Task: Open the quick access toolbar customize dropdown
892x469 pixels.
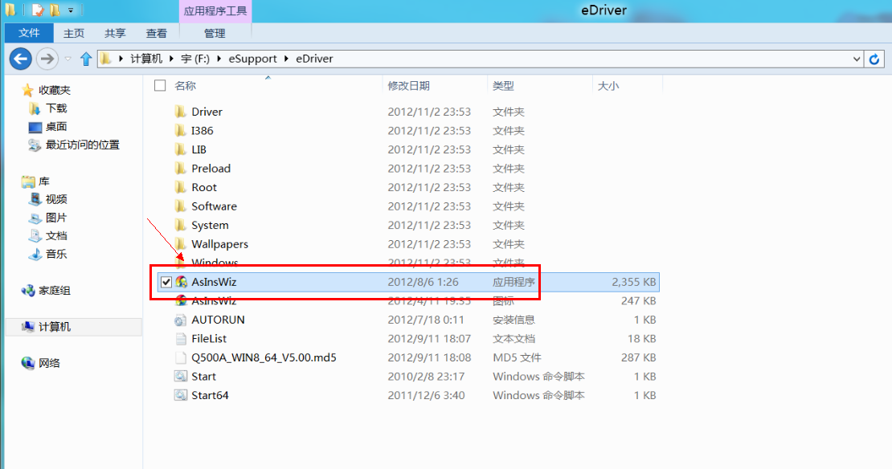Action: (x=71, y=10)
